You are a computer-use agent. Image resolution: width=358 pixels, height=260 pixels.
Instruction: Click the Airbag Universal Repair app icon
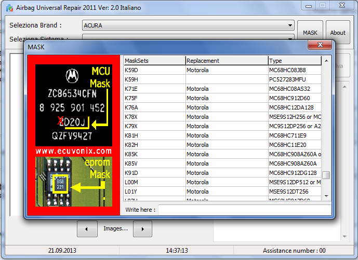tap(9, 8)
